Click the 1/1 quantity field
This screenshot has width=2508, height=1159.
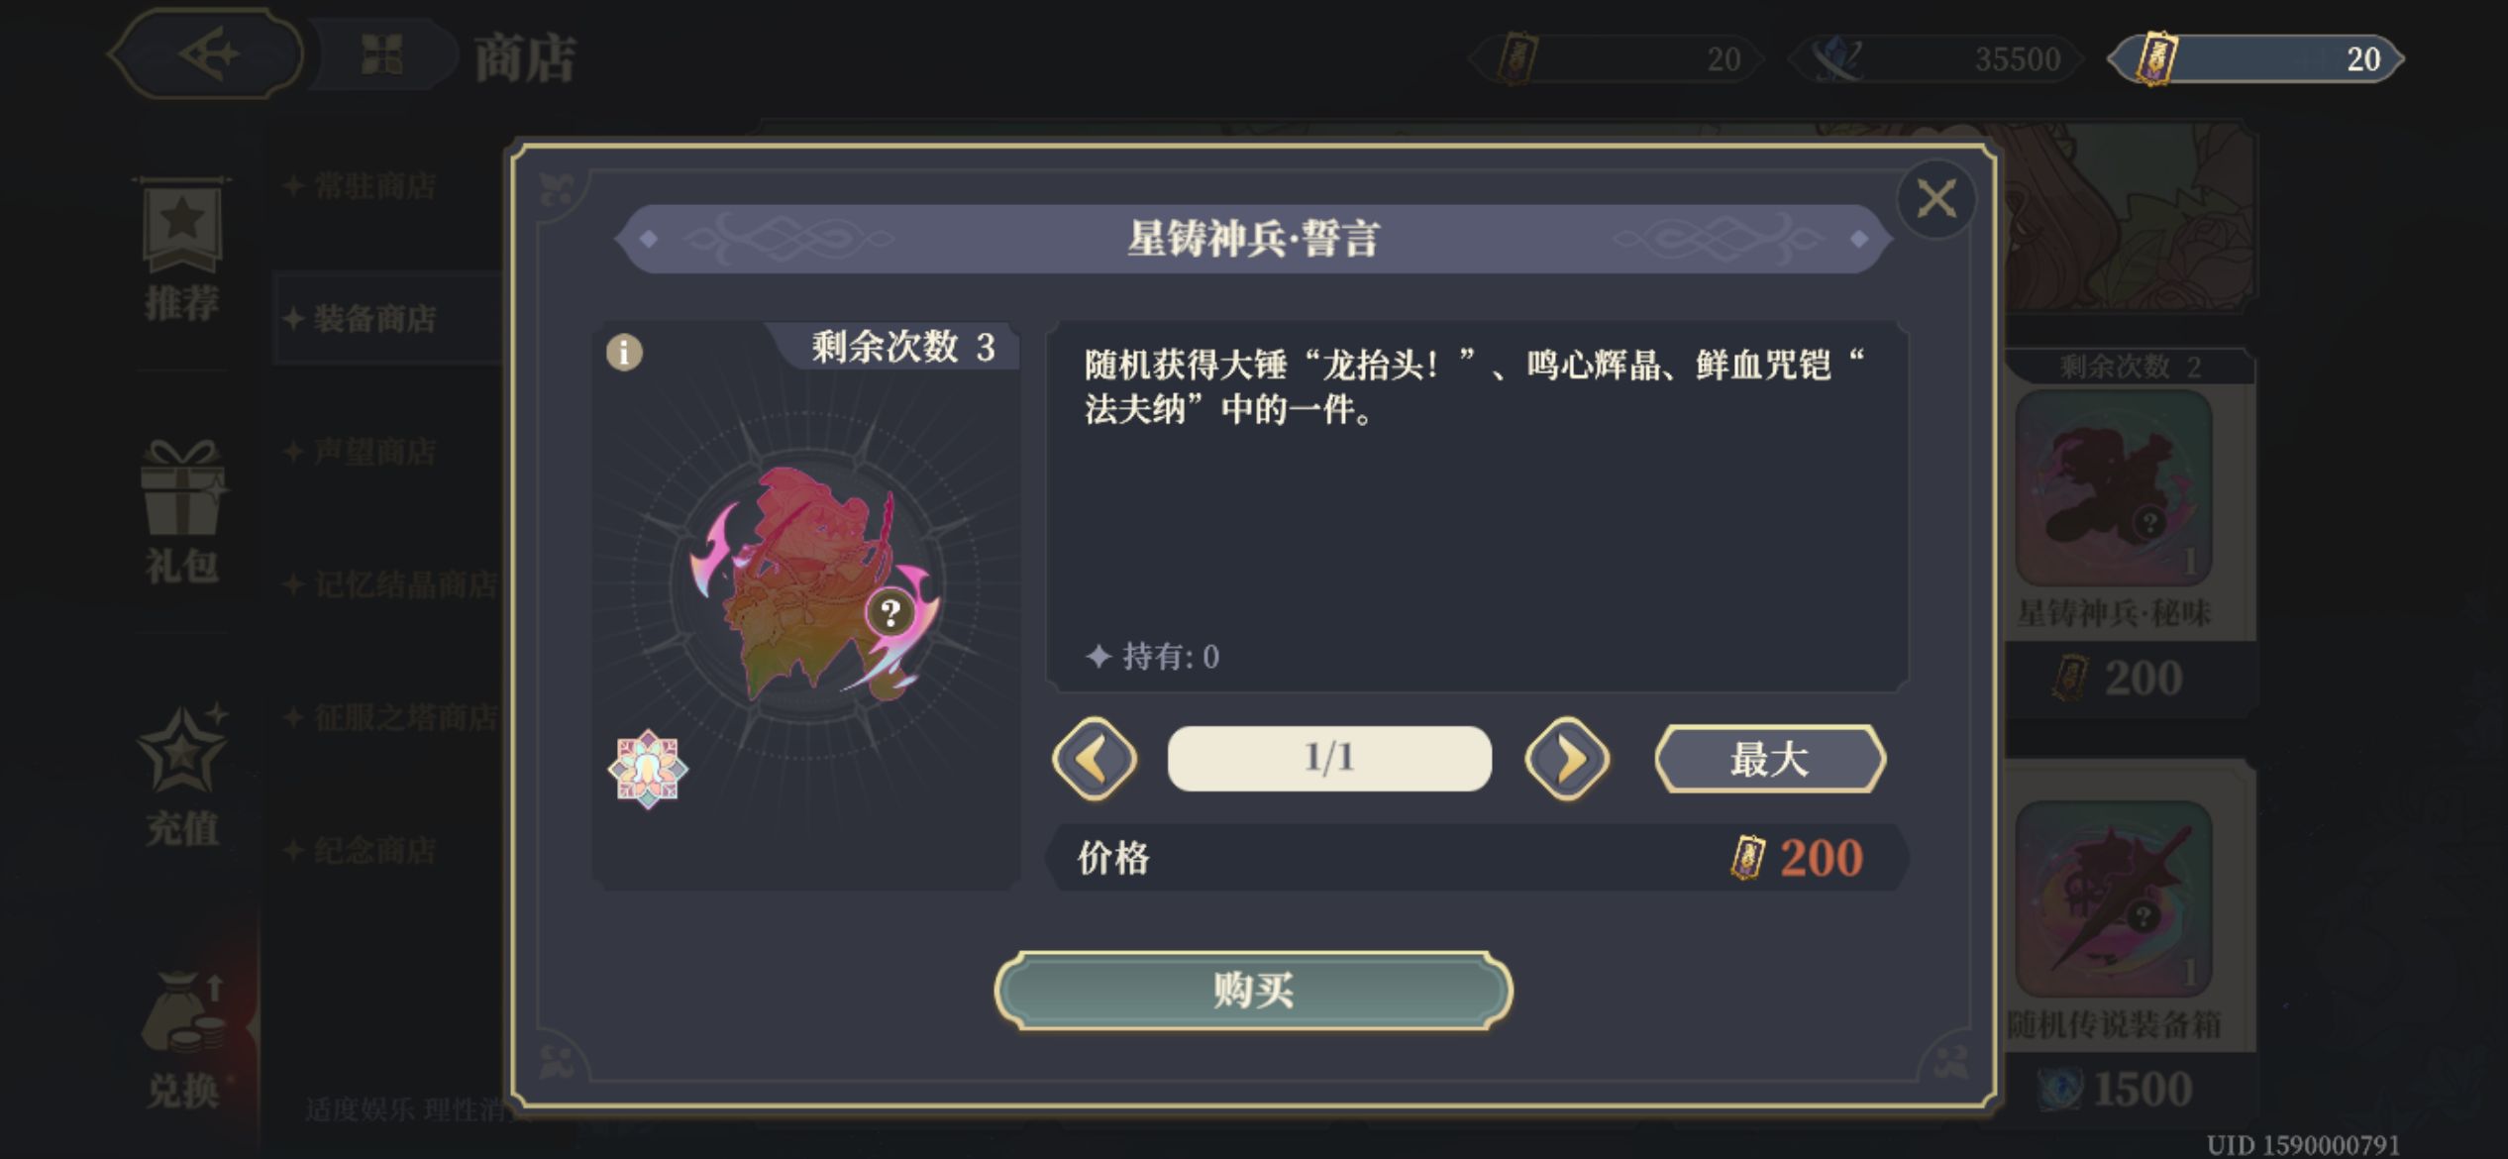[x=1329, y=759]
